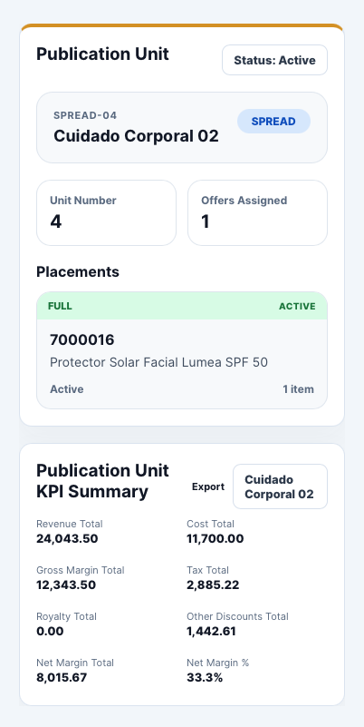Viewport: 364px width, 727px height.
Task: Click the green ACTIVE placement label
Action: coord(297,306)
